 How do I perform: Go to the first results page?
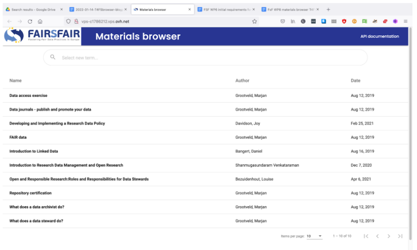[366, 236]
